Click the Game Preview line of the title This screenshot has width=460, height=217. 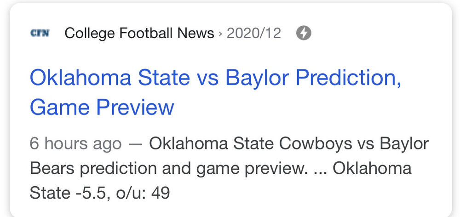(102, 107)
